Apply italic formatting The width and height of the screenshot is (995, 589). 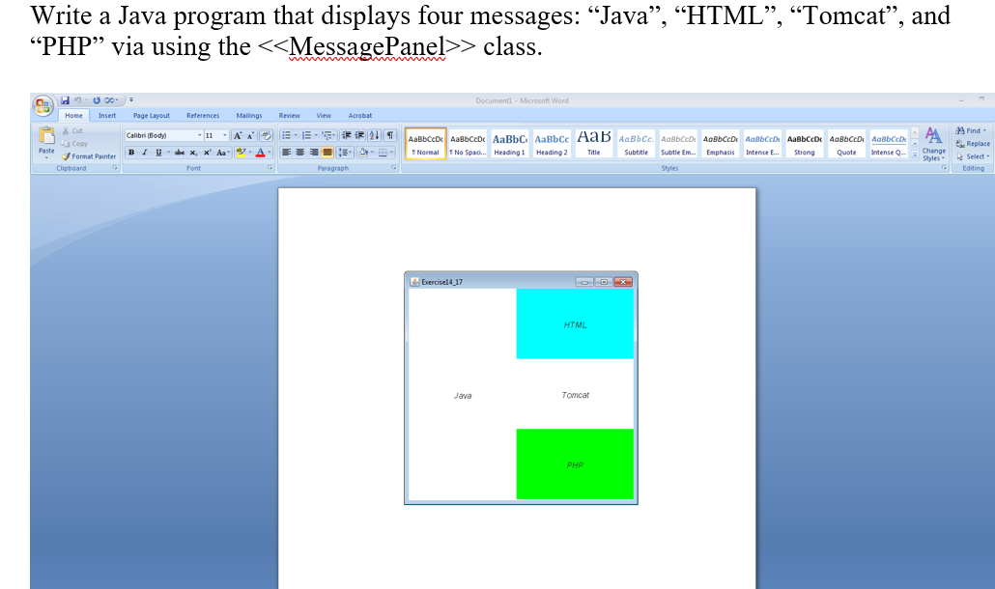(146, 152)
